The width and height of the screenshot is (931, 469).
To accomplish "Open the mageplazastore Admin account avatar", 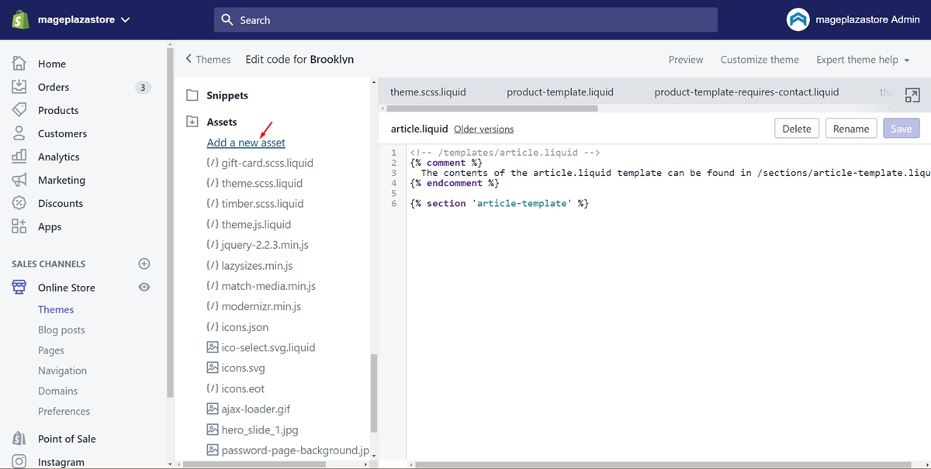I will tap(798, 20).
